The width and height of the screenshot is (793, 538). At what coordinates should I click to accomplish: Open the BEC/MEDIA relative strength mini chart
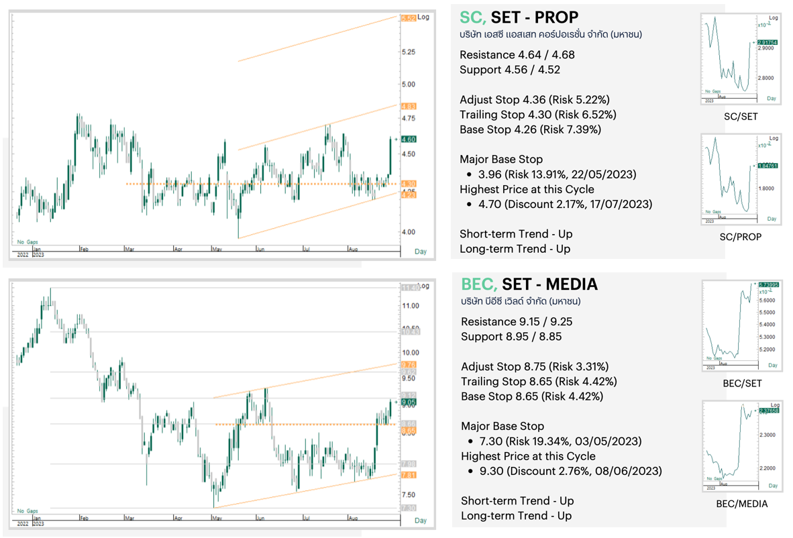(x=743, y=447)
